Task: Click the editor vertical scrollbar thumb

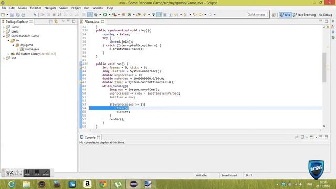Action: coord(324,67)
